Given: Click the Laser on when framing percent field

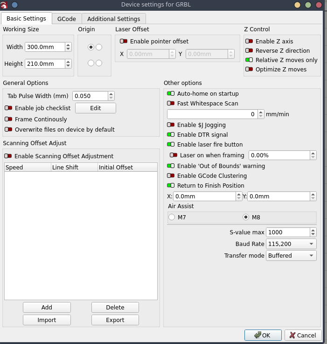Looking at the screenshot, I should [279, 155].
